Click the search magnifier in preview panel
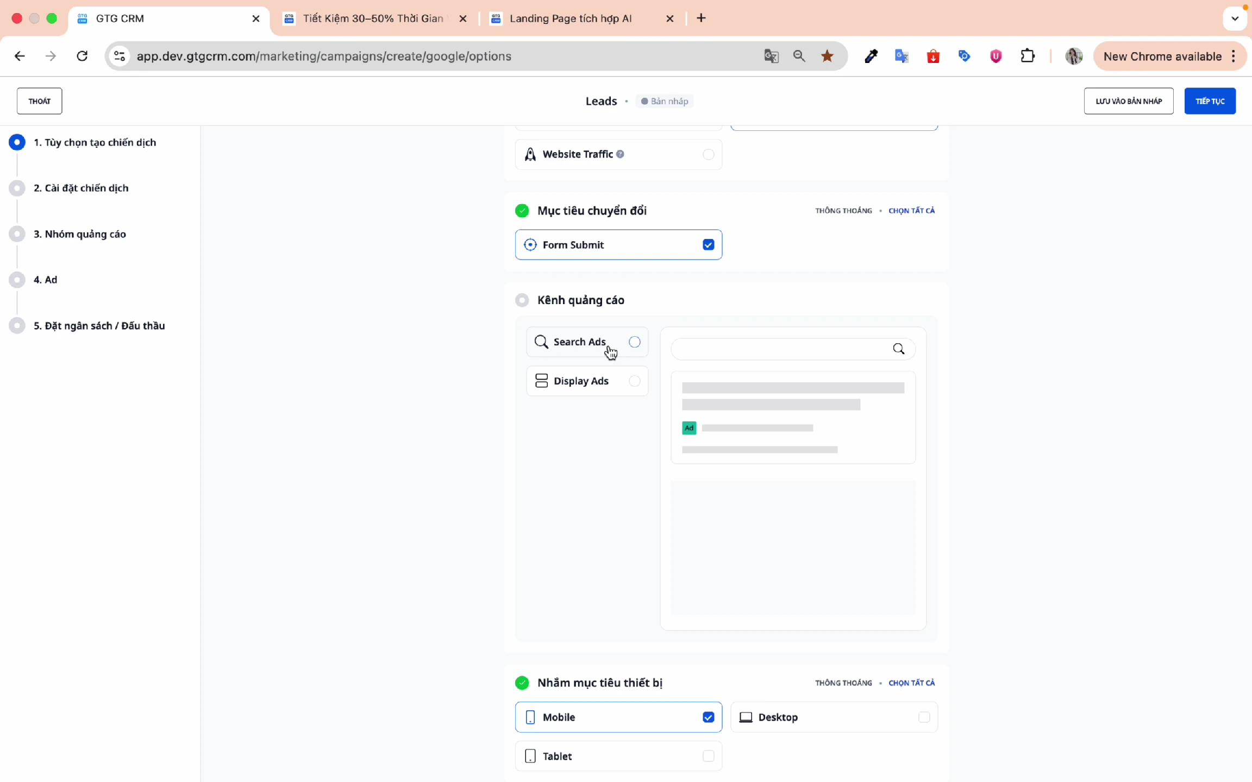Screen dimensions: 1252x782 coord(899,349)
